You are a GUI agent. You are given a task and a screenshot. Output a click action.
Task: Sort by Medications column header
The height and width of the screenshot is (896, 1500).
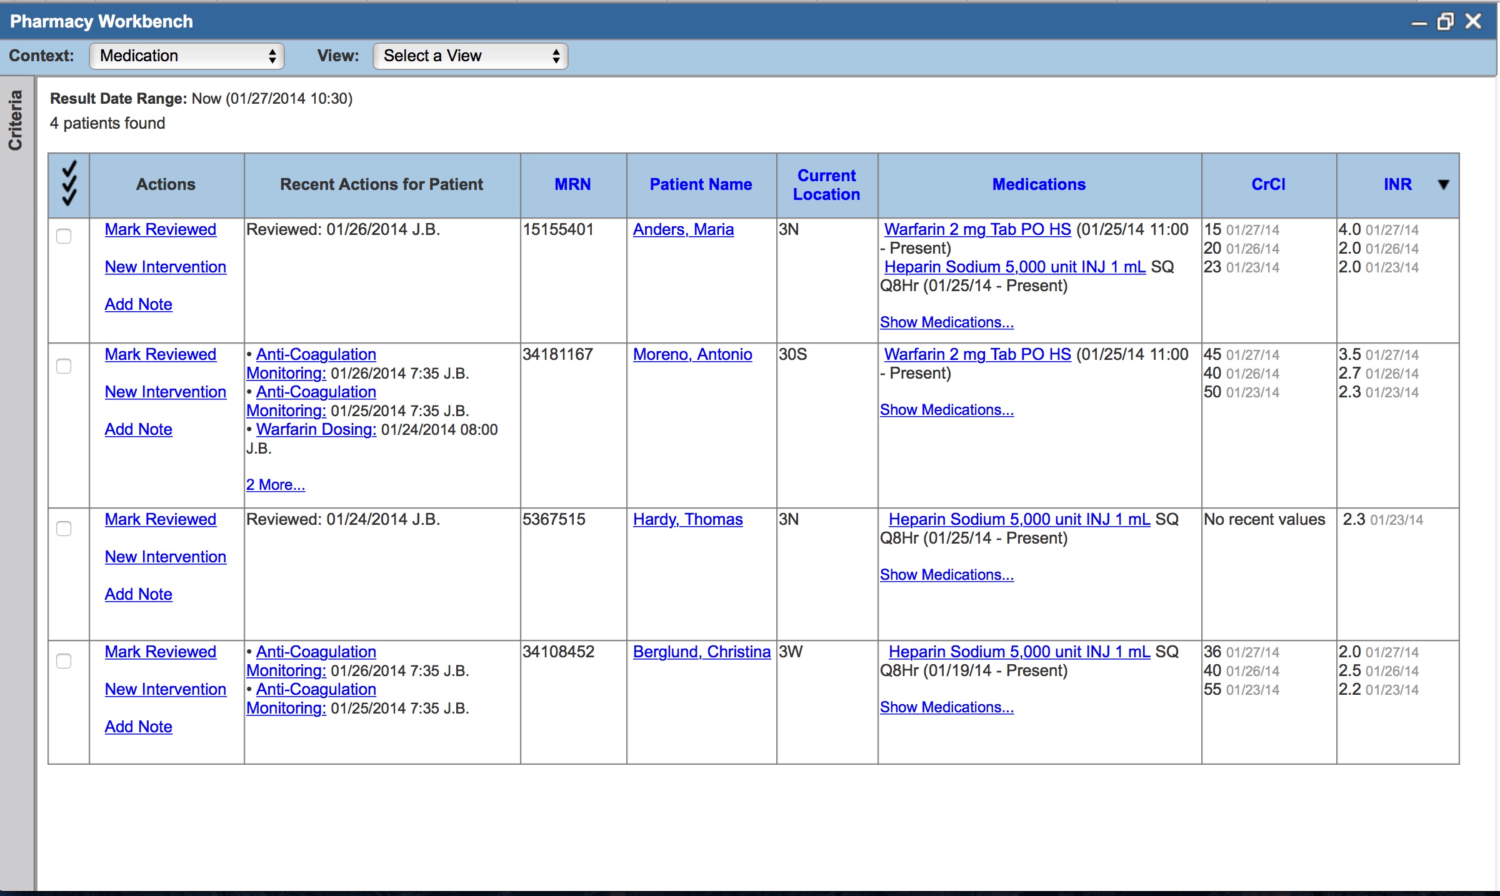tap(1039, 184)
